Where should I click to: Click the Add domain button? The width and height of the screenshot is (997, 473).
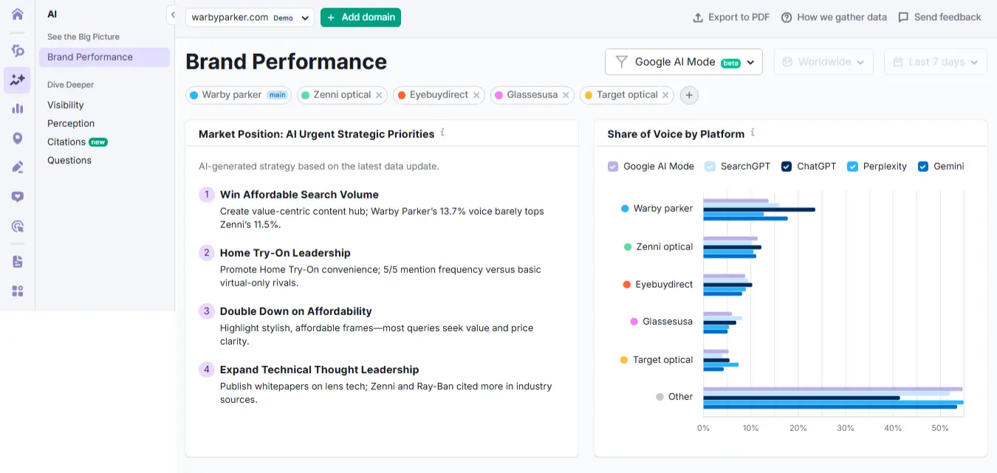(360, 16)
